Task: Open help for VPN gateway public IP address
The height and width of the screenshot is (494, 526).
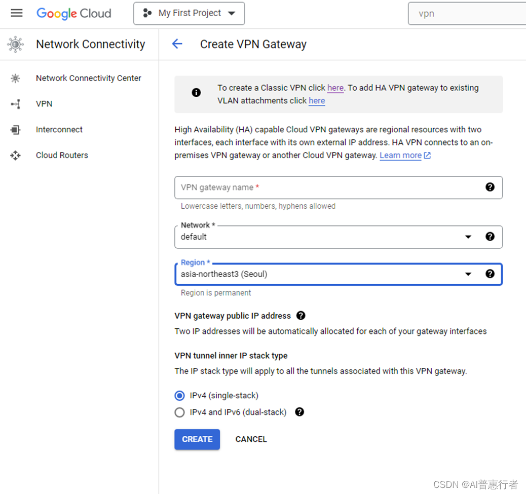Action: 301,316
